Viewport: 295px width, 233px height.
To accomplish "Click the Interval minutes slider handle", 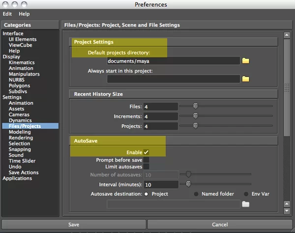I will (x=188, y=184).
